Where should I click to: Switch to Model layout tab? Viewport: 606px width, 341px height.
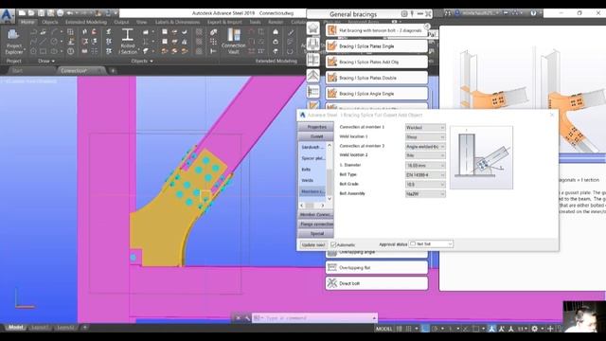pyautogui.click(x=15, y=328)
